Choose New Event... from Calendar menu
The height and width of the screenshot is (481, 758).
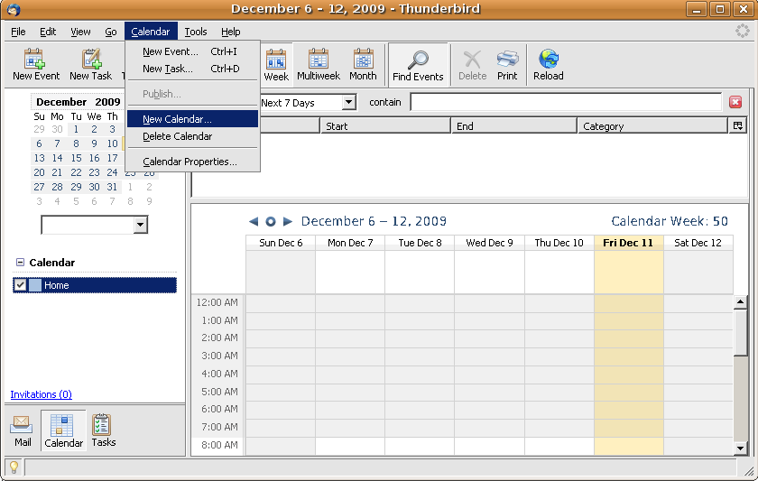[192, 51]
